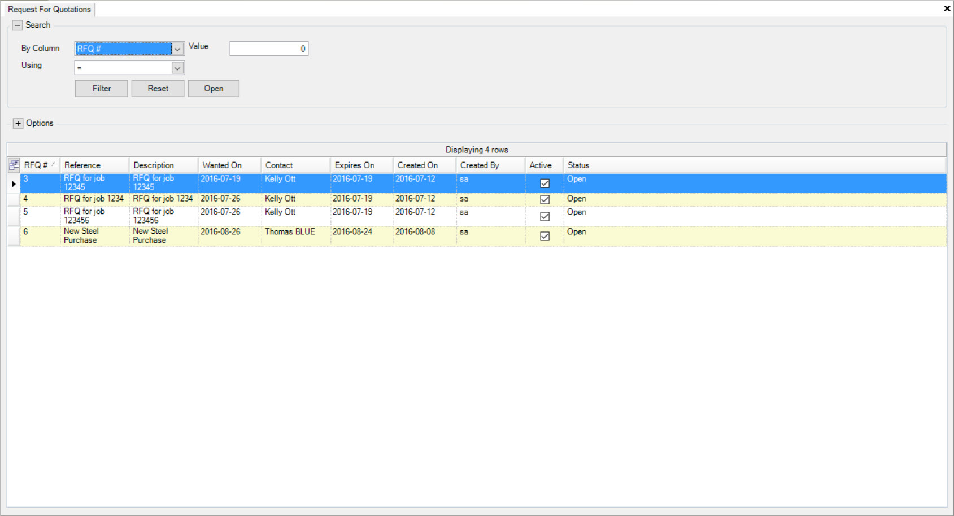Close the Request For Quotations window
The image size is (954, 516).
coord(947,8)
